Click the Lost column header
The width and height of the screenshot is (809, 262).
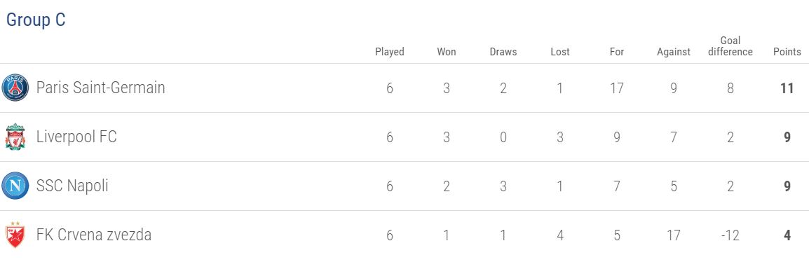click(560, 52)
